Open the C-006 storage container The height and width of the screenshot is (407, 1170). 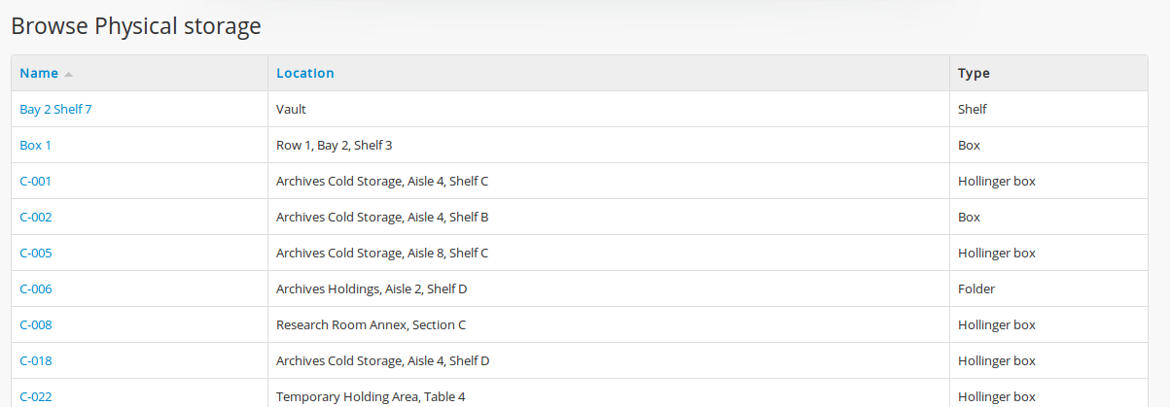click(x=36, y=288)
